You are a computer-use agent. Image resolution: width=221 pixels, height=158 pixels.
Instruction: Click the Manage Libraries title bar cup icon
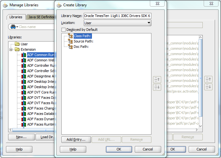pos(5,5)
